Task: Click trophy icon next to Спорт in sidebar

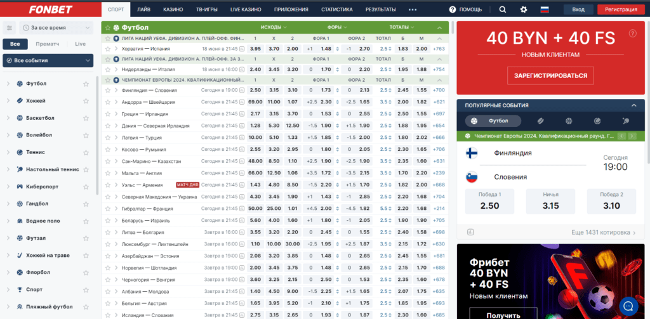Action: (x=20, y=290)
